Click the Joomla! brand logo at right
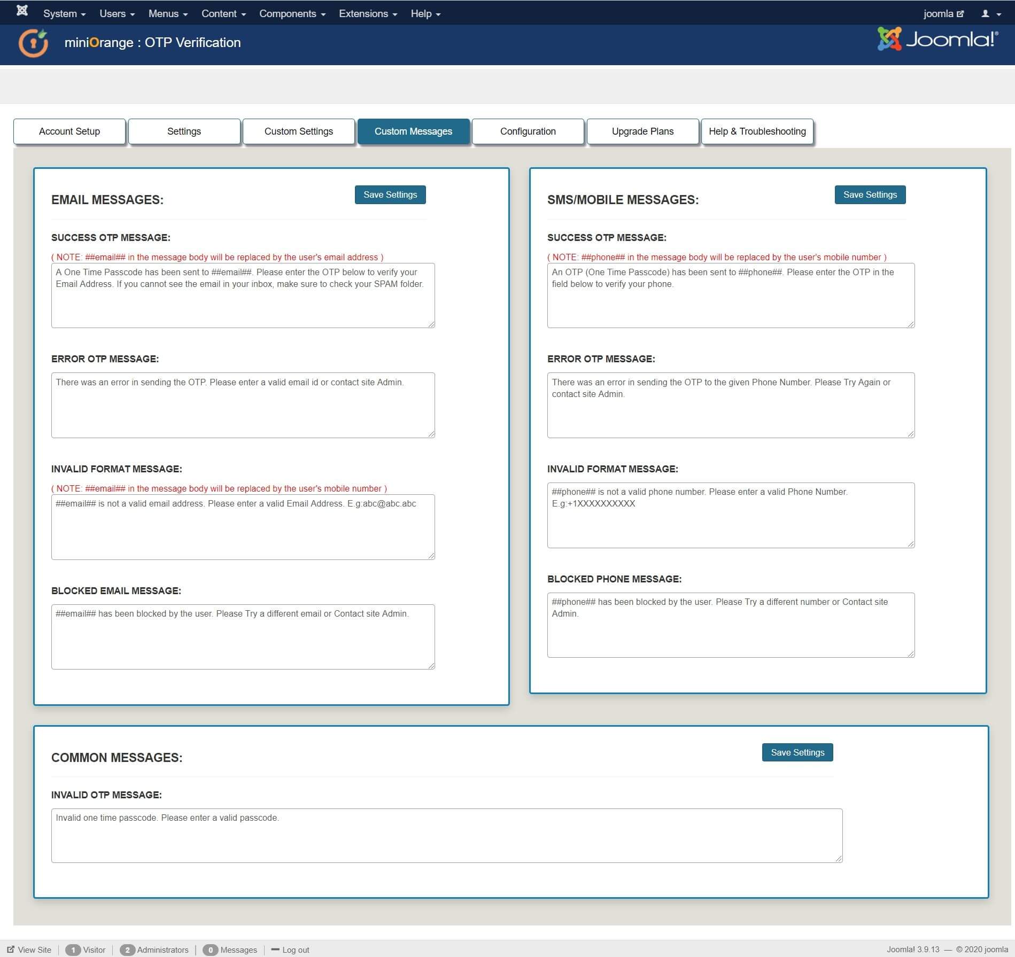The width and height of the screenshot is (1015, 957). (938, 40)
